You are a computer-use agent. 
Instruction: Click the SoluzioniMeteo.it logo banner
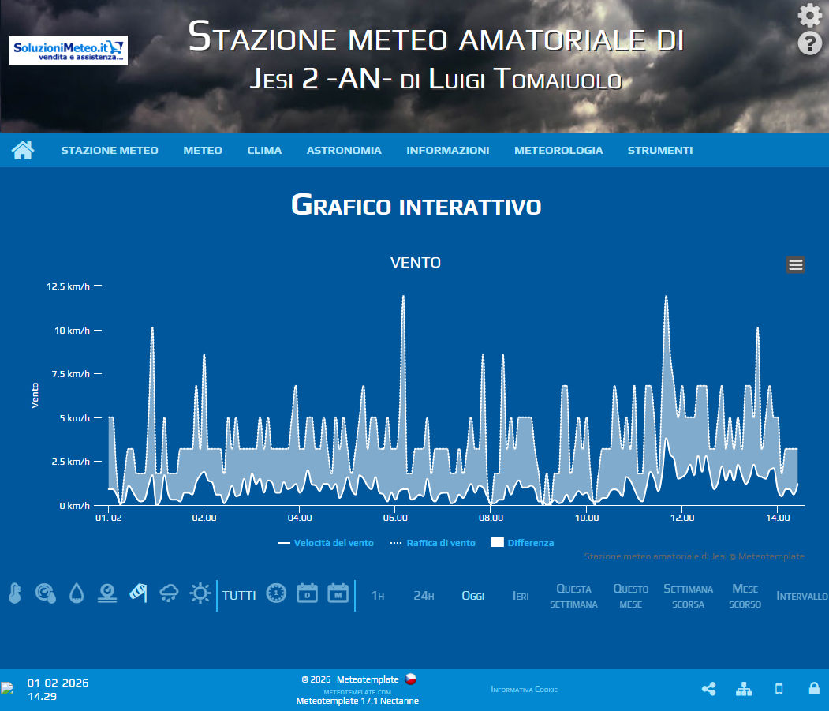coord(69,51)
